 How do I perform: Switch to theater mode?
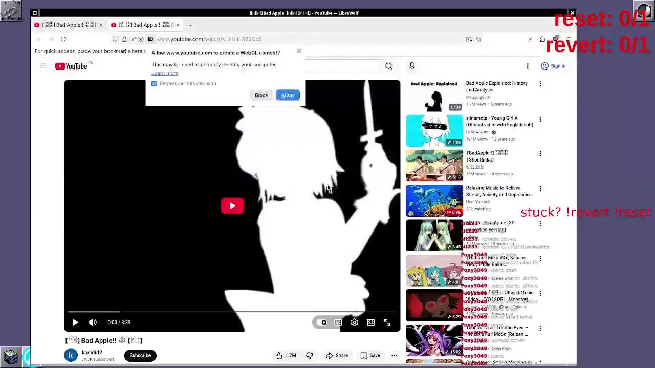pyautogui.click(x=370, y=322)
